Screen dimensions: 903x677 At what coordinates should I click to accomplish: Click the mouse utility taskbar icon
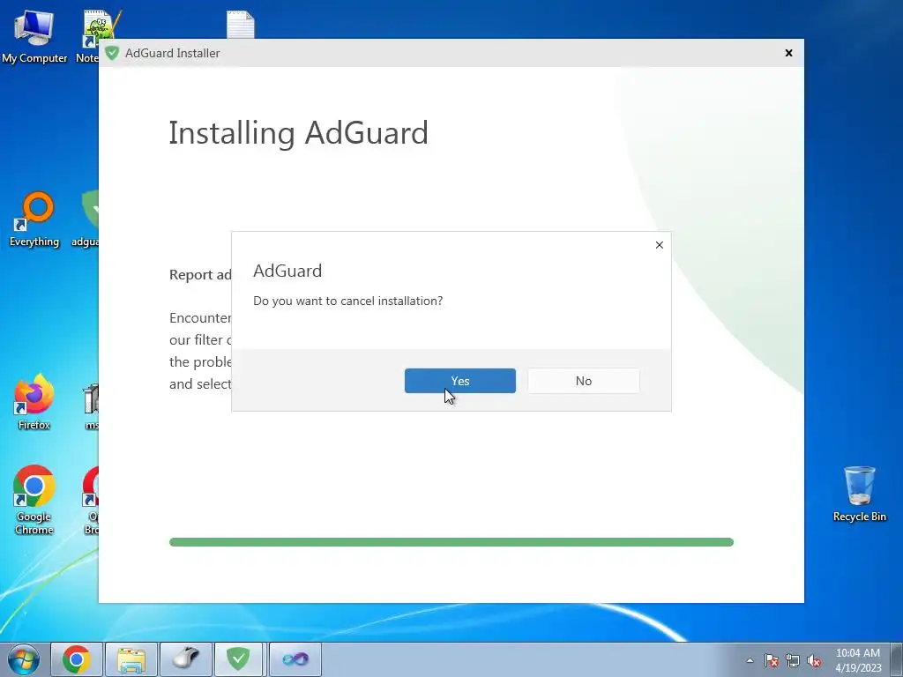coord(186,659)
